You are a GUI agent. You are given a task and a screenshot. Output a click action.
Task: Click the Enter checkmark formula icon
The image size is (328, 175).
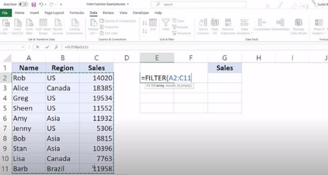tap(47, 47)
